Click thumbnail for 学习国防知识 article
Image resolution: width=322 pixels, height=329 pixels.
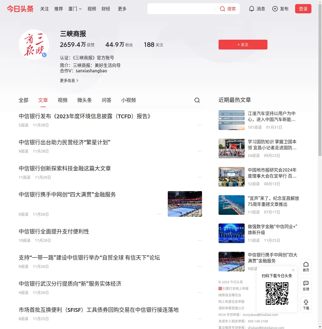(x=232, y=148)
